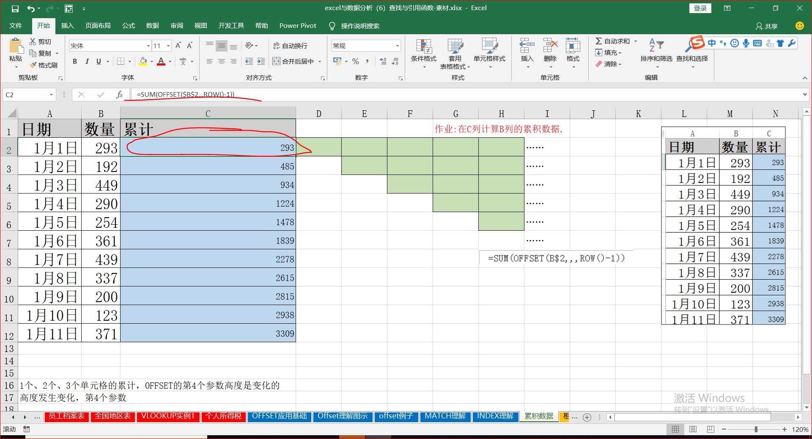This screenshot has height=439, width=812.
Task: Toggle Bold formatting
Action: (x=75, y=62)
